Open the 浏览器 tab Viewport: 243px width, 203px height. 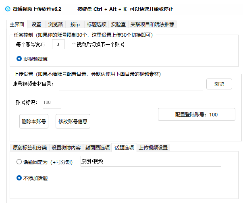pyautogui.click(x=56, y=24)
